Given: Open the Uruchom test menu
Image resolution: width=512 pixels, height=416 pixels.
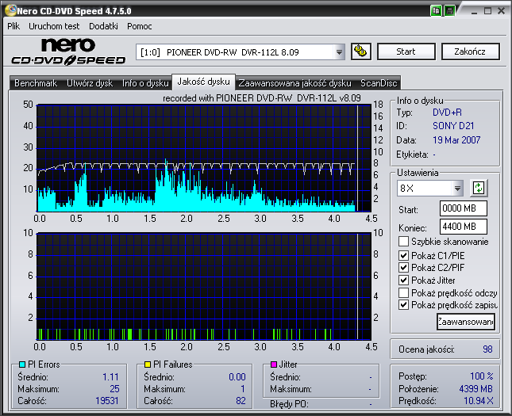Looking at the screenshot, I should (54, 26).
